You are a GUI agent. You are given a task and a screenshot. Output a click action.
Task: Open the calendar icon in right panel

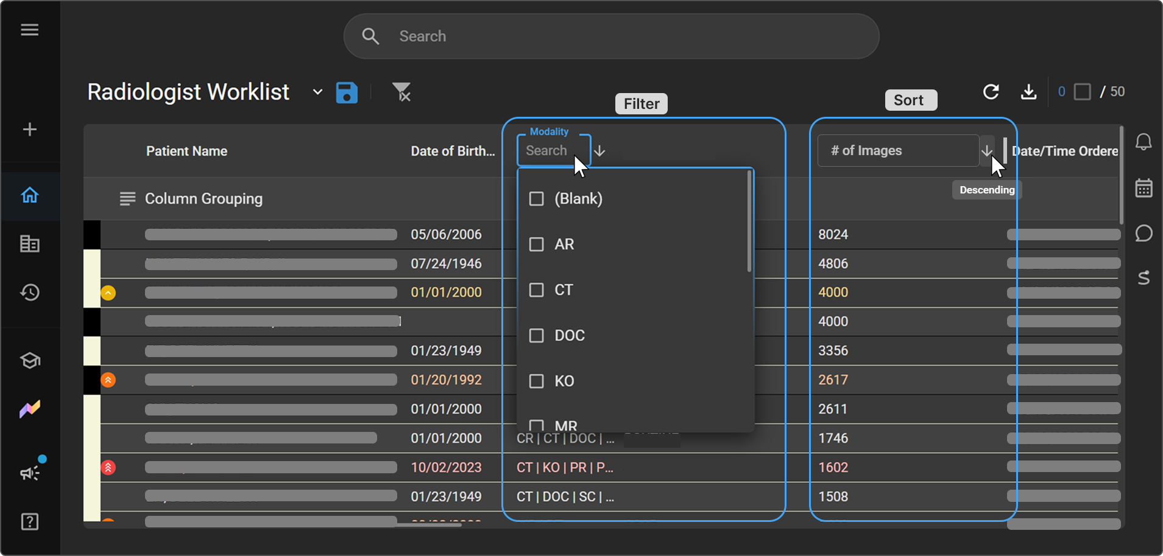click(1144, 188)
